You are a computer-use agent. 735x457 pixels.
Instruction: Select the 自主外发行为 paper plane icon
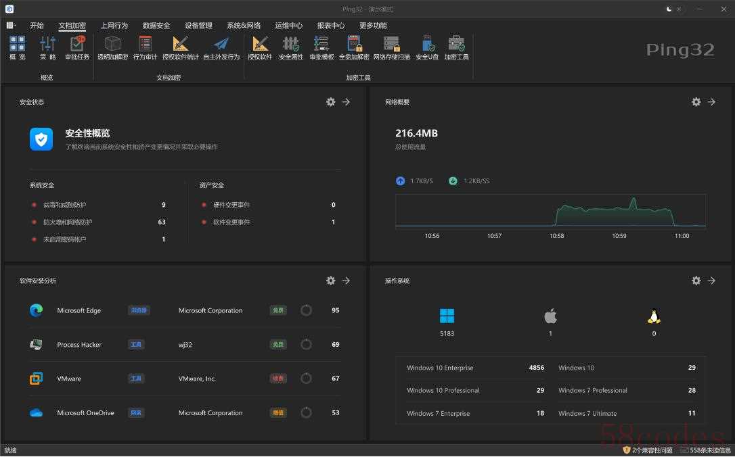221,47
